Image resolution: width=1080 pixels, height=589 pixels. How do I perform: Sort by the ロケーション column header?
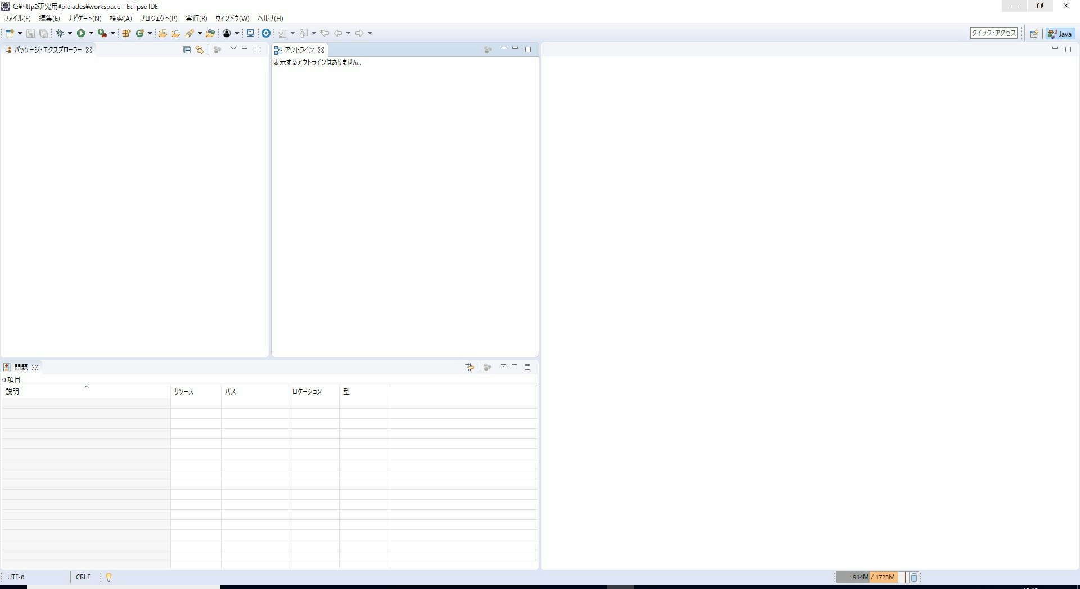[314, 392]
